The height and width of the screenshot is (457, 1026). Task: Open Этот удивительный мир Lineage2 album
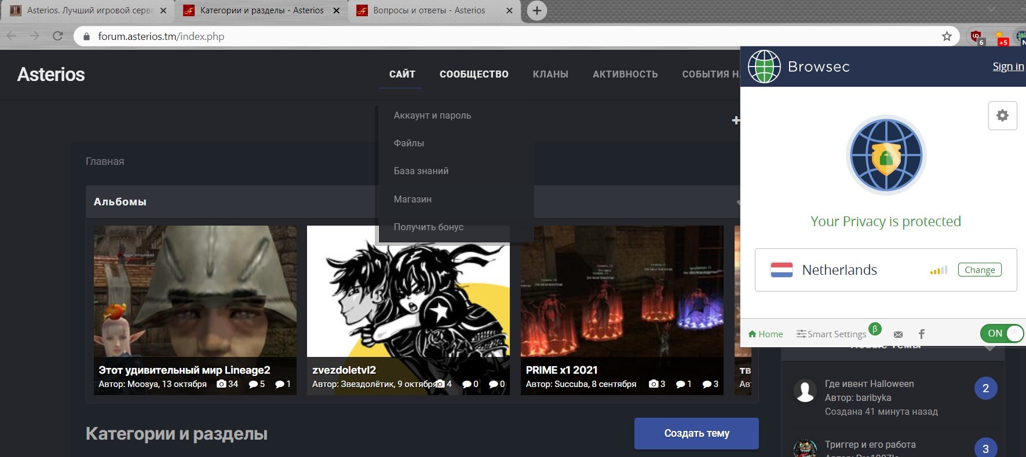pos(195,310)
